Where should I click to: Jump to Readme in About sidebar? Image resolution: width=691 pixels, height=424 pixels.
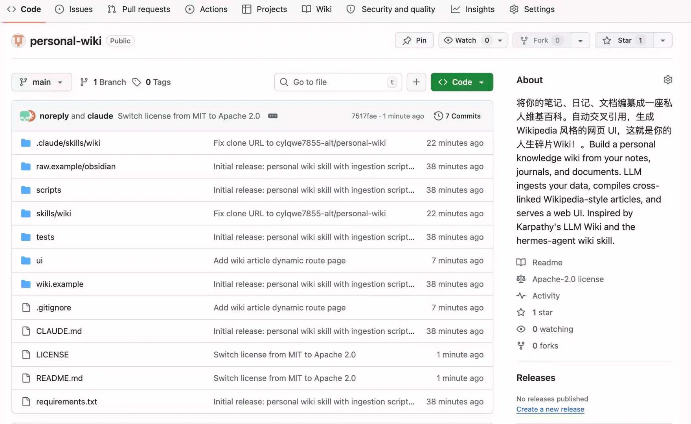[x=540, y=262]
